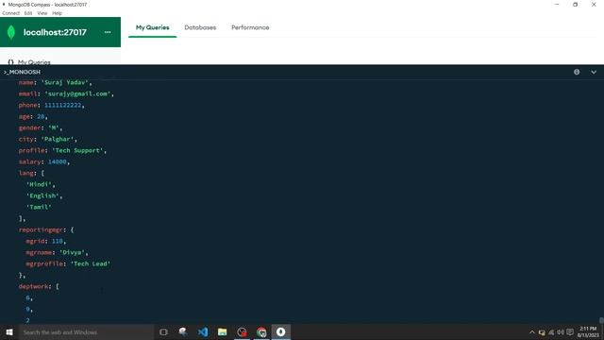Screen dimensions: 604x340
Task: Click the 'English' language entry
Action: pos(42,195)
